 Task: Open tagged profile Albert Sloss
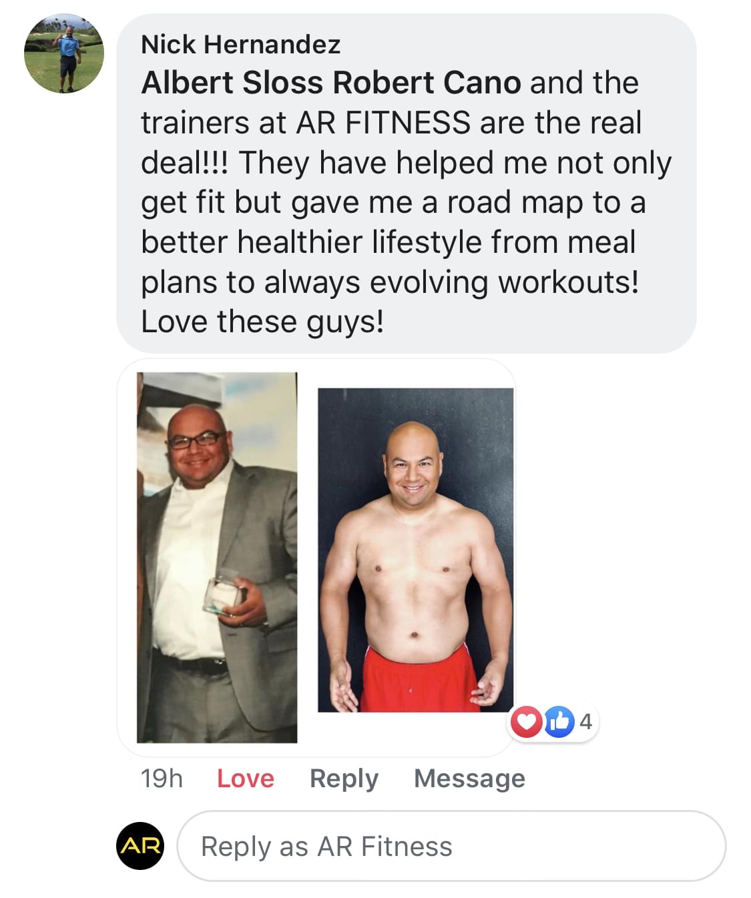point(232,83)
